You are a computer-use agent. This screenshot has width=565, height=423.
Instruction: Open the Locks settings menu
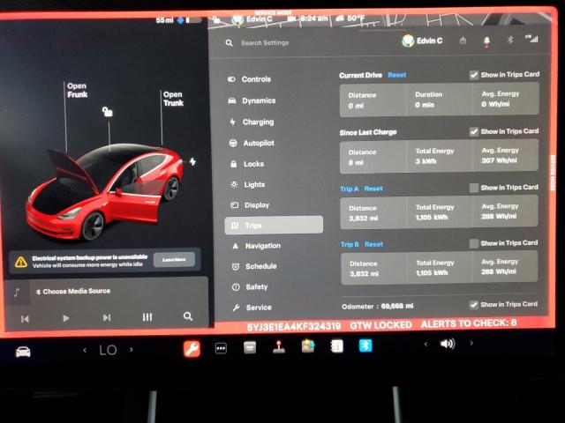(247, 164)
